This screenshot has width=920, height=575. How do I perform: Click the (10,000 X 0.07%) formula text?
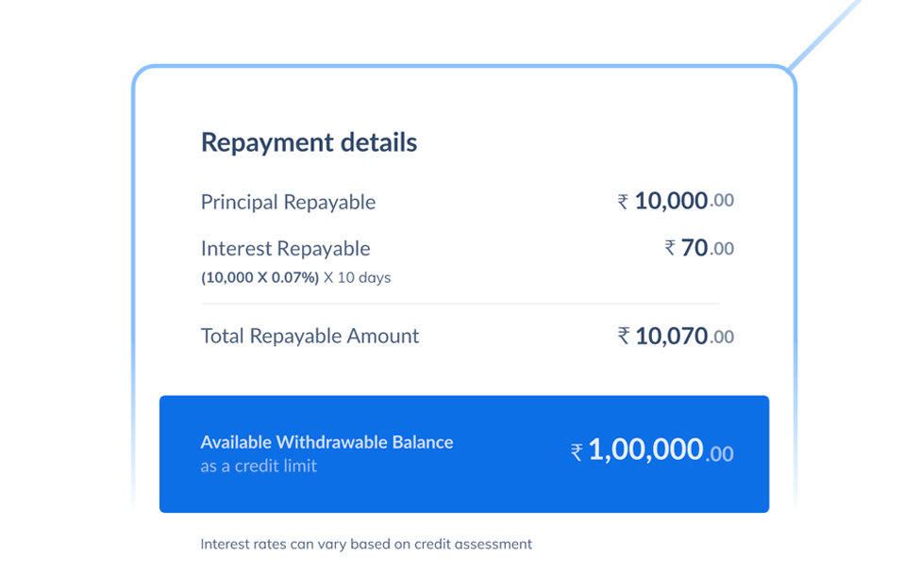click(x=259, y=278)
